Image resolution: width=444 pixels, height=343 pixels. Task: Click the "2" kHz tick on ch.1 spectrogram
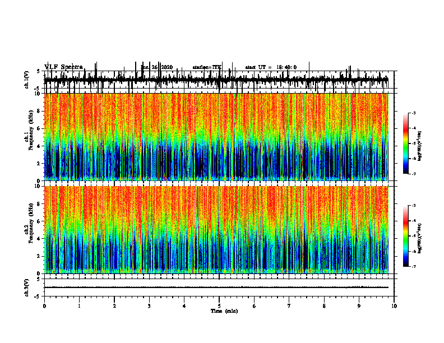point(39,164)
